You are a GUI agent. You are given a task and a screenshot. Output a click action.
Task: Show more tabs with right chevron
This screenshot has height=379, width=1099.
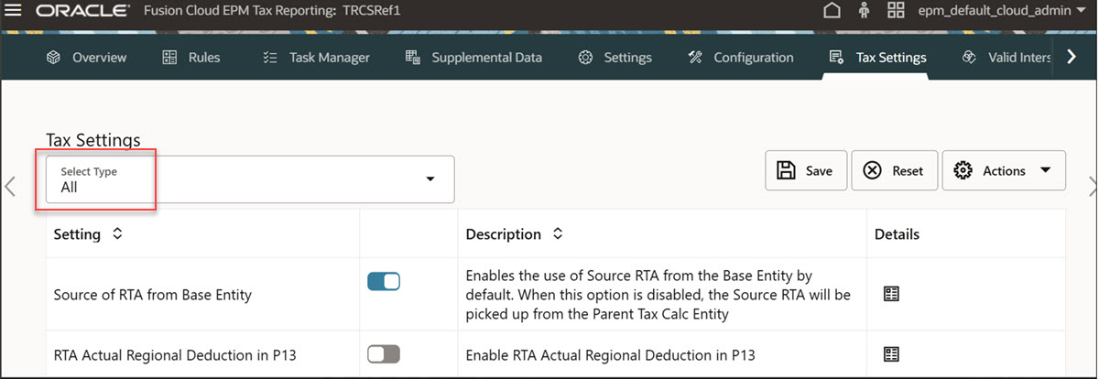point(1072,57)
